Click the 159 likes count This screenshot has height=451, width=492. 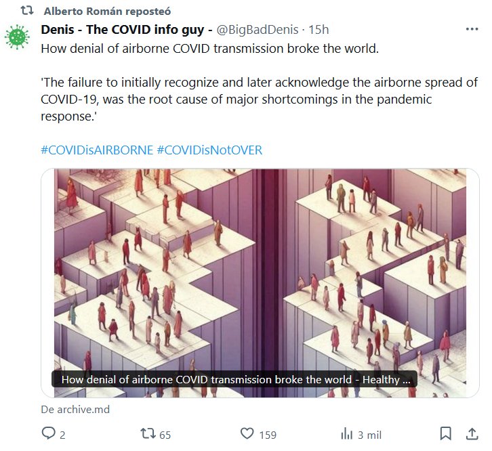pyautogui.click(x=268, y=435)
